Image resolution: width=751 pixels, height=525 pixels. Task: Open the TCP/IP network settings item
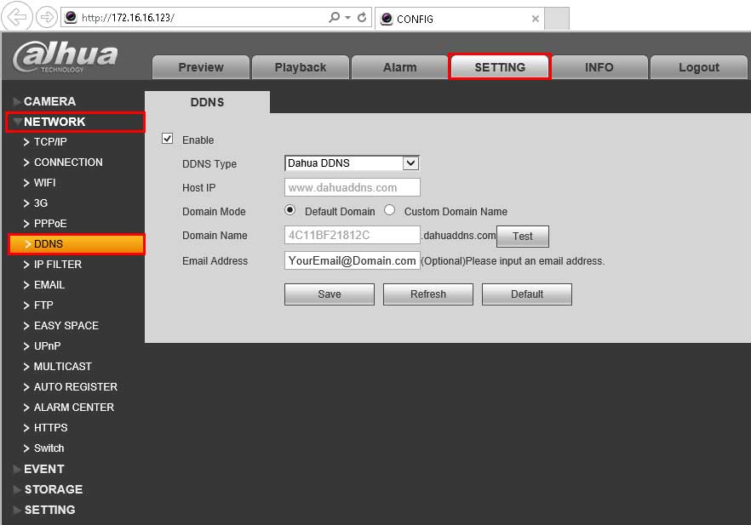[50, 142]
